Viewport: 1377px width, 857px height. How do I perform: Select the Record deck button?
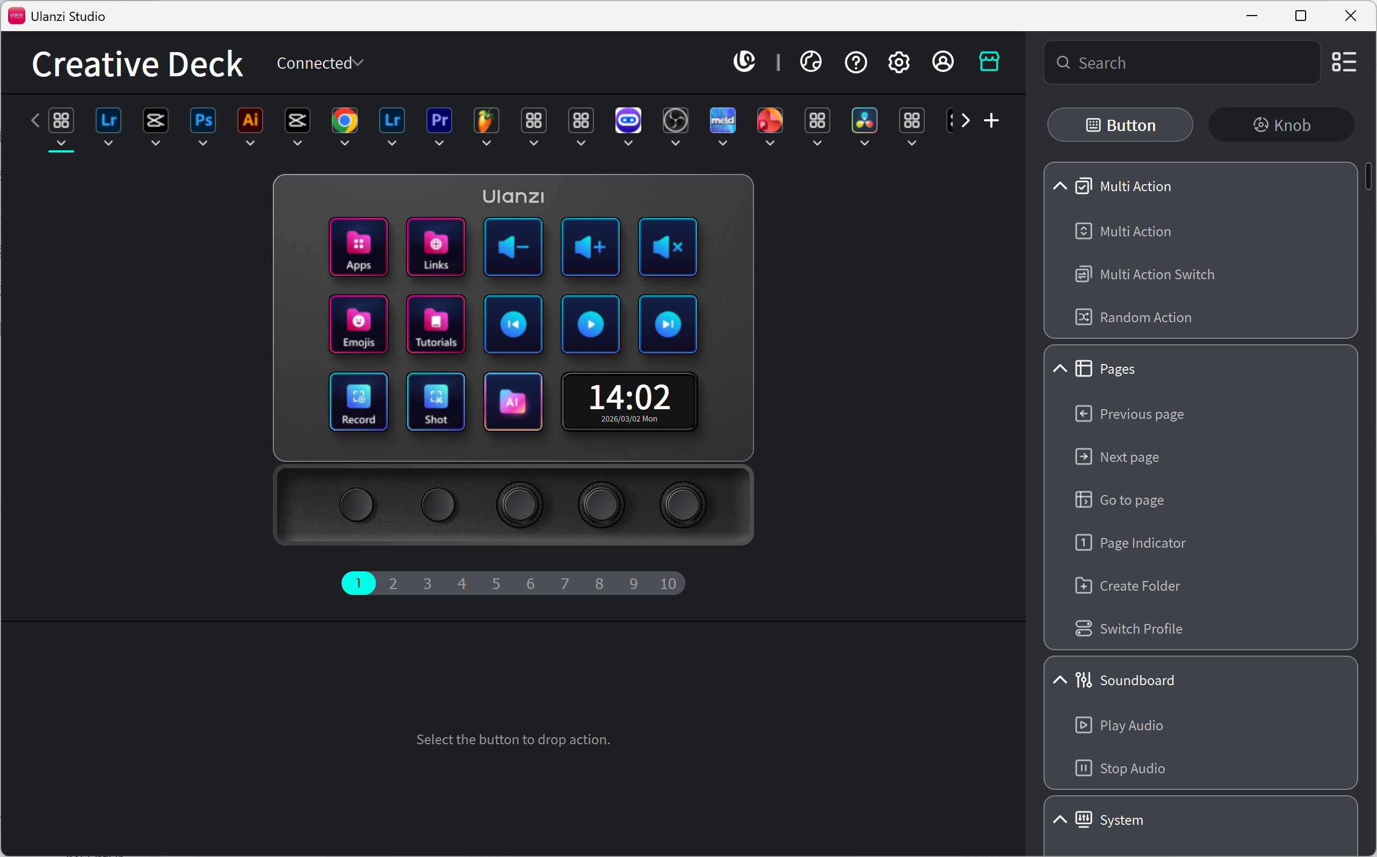pos(358,401)
